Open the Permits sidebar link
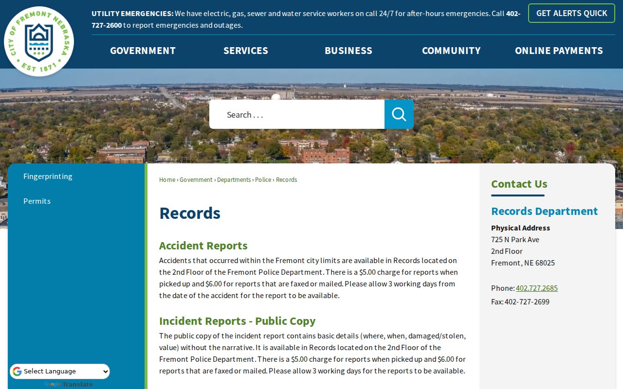Screen dimensions: 623x389 tap(37, 201)
